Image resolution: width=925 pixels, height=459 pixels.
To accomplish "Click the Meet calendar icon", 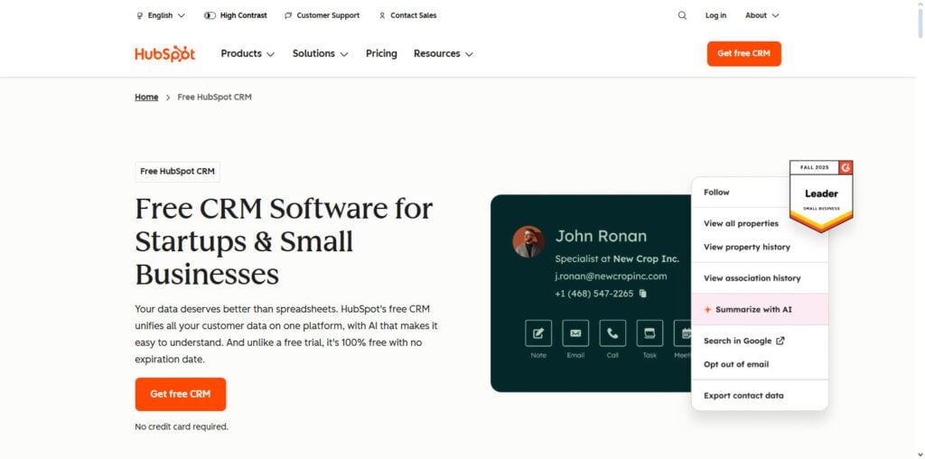I will (683, 333).
